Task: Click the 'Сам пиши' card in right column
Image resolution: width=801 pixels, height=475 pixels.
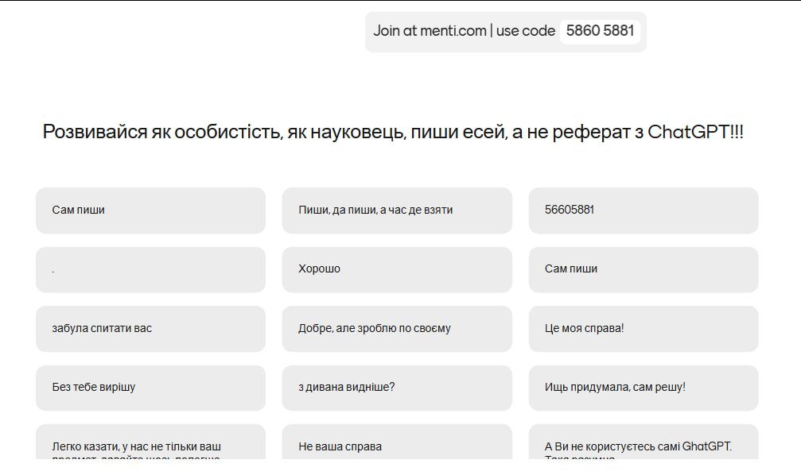Action: [x=643, y=269]
